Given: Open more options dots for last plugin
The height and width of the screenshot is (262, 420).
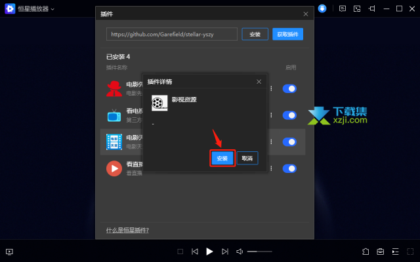Looking at the screenshot, I should (x=271, y=168).
